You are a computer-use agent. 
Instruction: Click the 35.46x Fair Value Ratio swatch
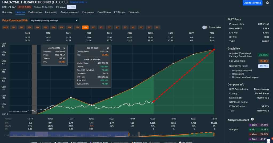pos(263,61)
